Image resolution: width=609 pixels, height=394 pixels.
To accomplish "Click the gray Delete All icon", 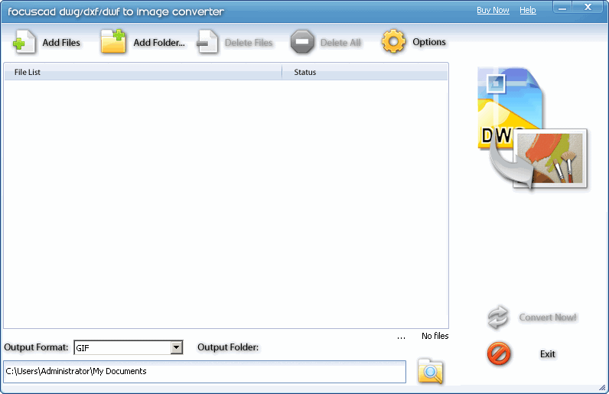I will tap(302, 42).
